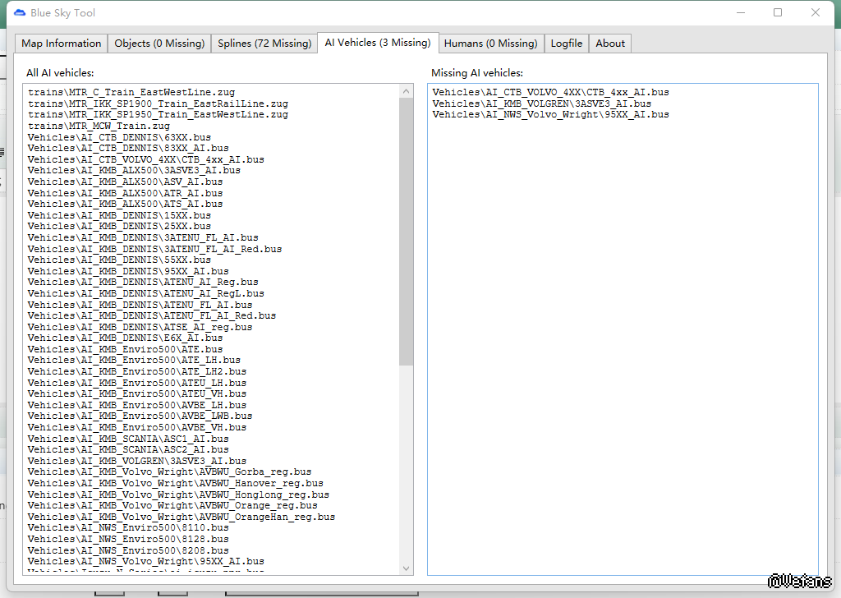
Task: Switch to Humans (0 Missing) tab
Action: click(x=490, y=44)
